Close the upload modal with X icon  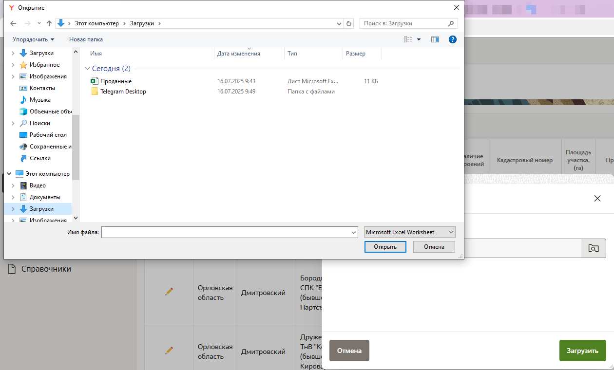click(x=597, y=198)
